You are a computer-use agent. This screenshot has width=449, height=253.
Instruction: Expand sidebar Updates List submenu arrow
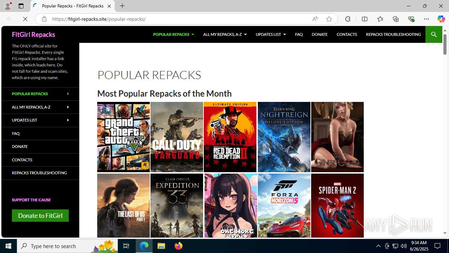[x=68, y=120]
